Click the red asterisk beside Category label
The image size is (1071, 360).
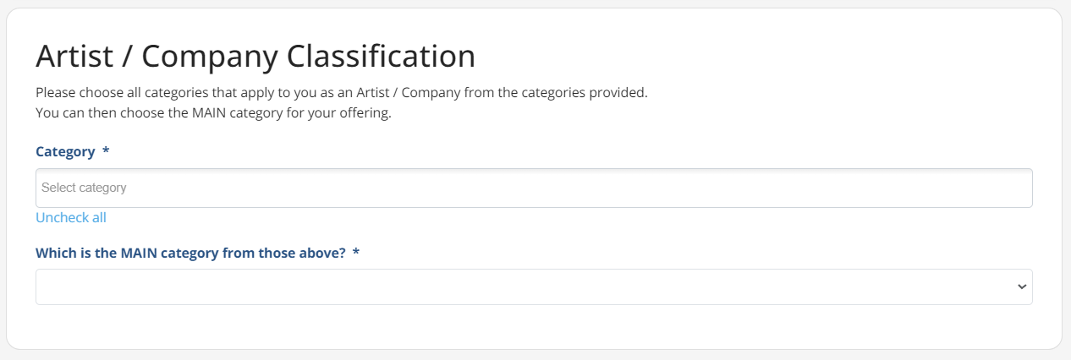tap(106, 151)
